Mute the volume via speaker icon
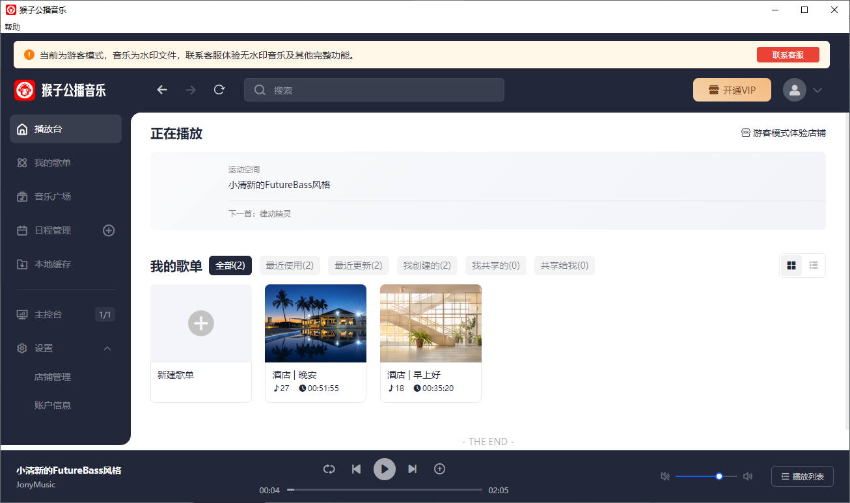The height and width of the screenshot is (503, 850). click(x=665, y=476)
